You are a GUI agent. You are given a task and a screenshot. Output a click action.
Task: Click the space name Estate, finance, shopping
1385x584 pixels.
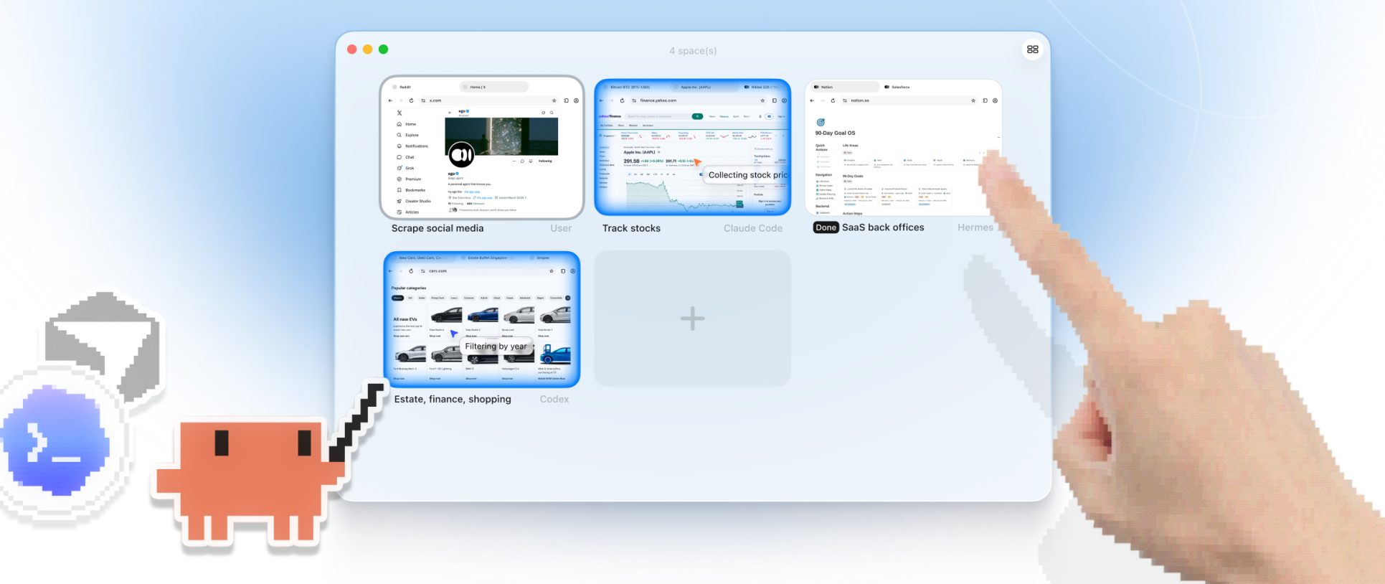pos(453,399)
